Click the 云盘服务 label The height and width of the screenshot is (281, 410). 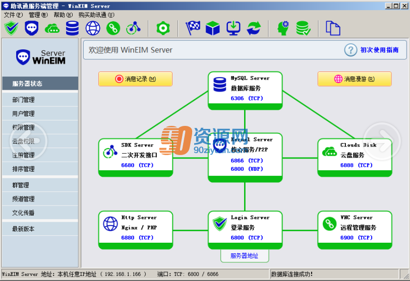point(352,155)
